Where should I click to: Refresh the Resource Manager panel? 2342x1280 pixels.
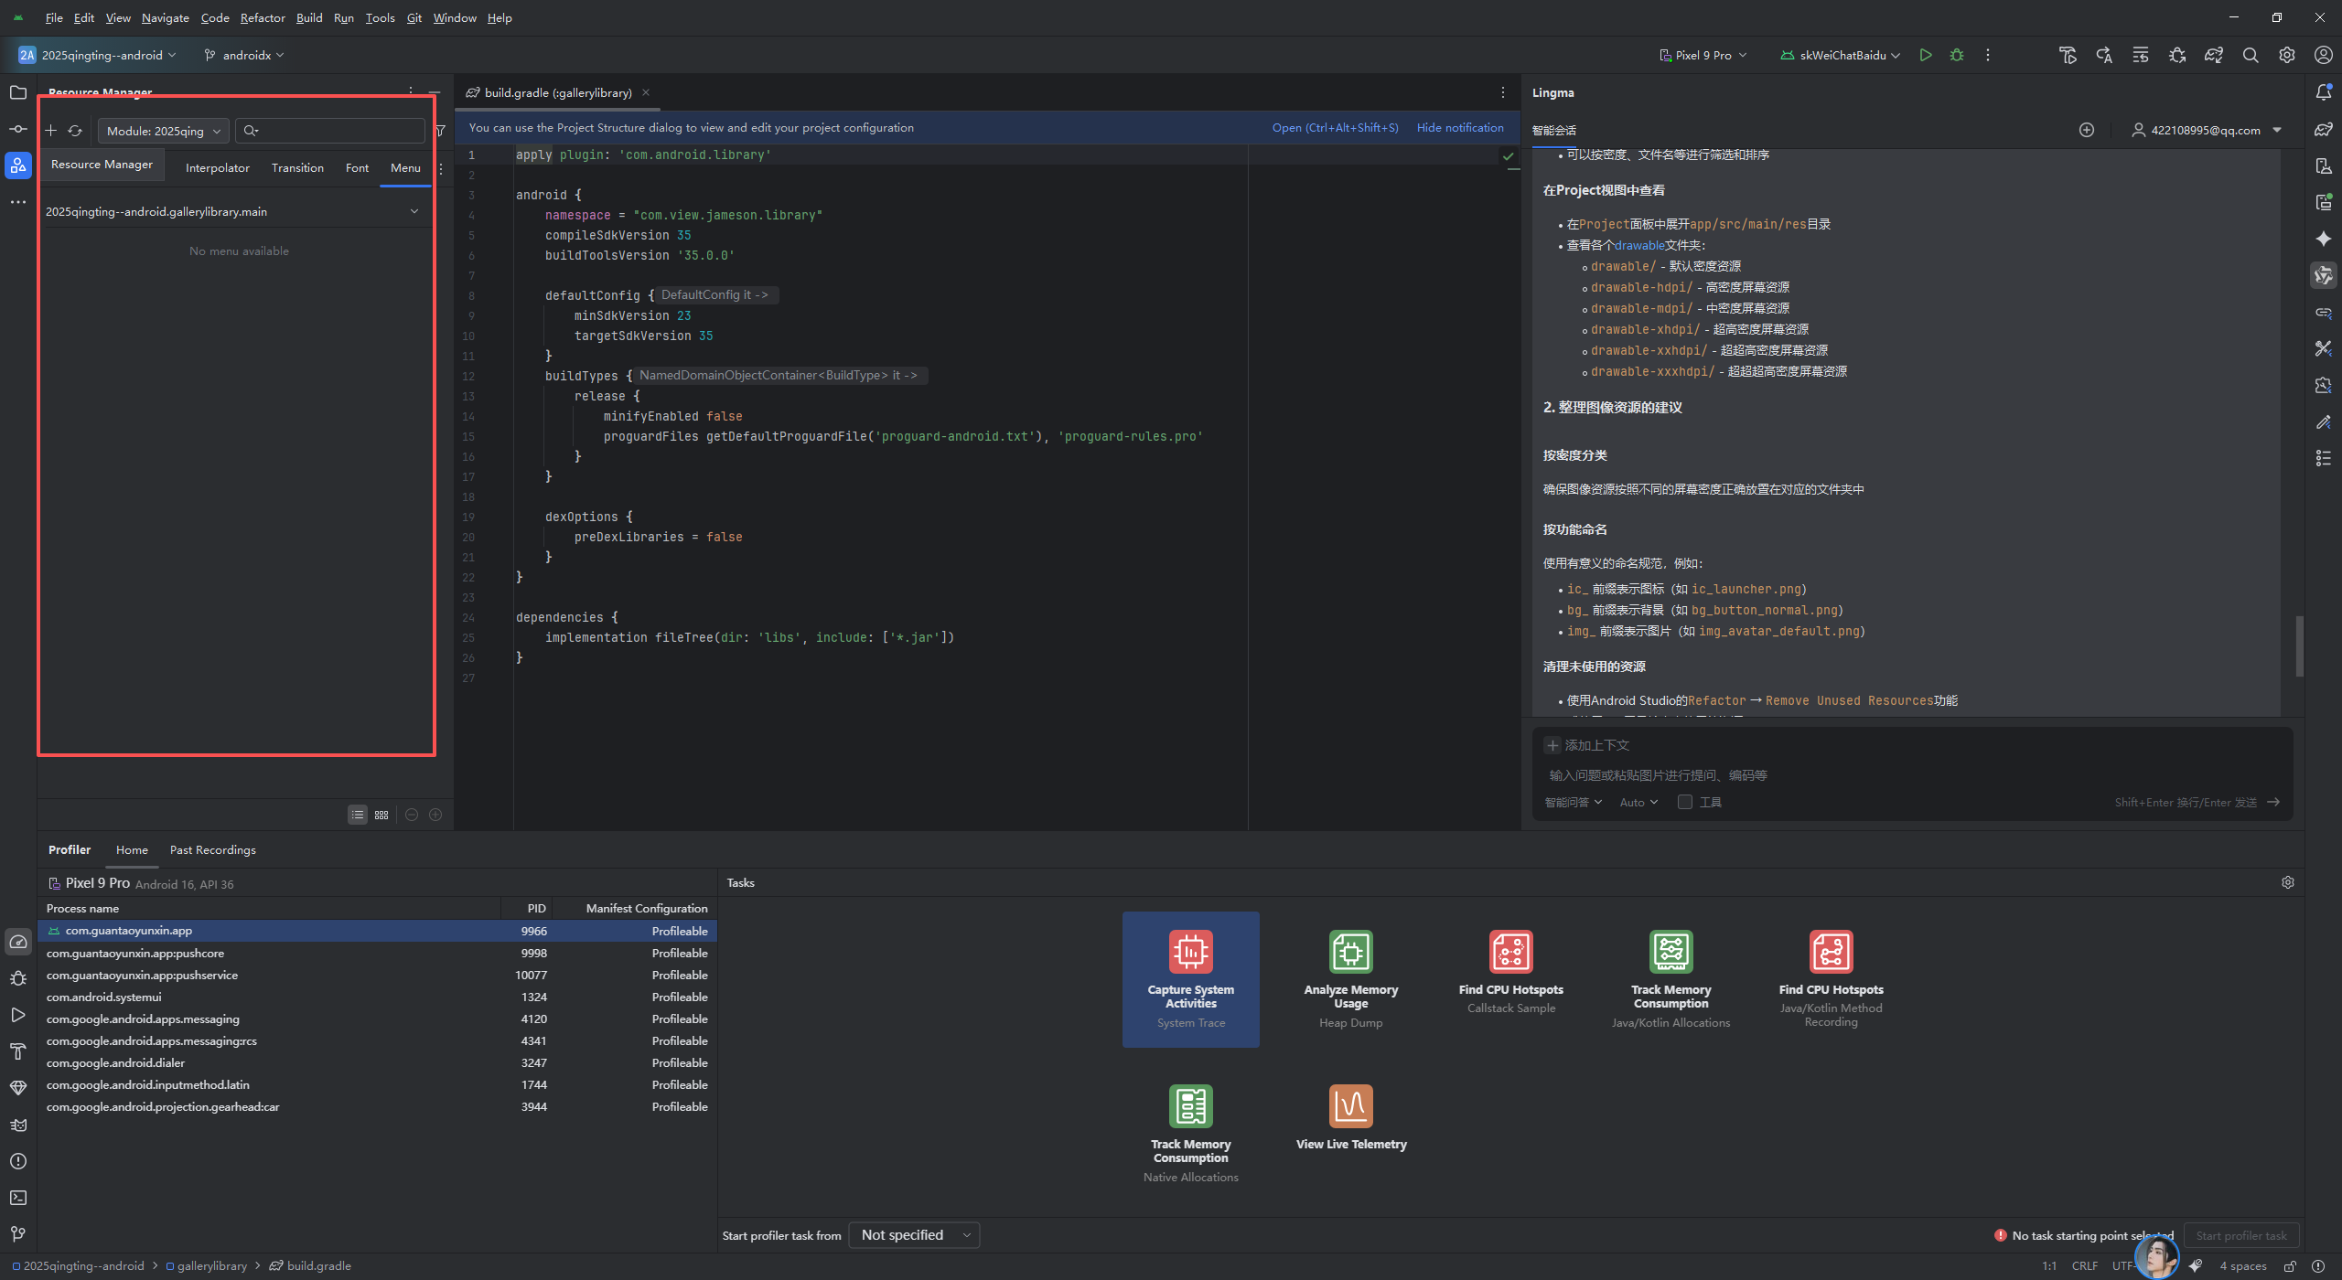(x=75, y=131)
